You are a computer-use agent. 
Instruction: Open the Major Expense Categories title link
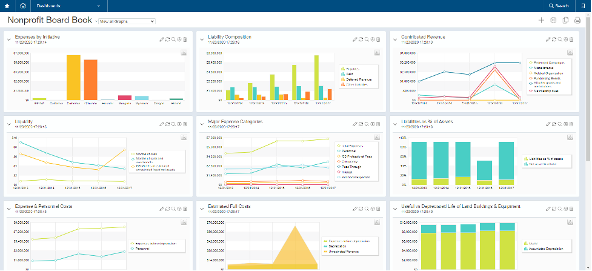(x=235, y=122)
